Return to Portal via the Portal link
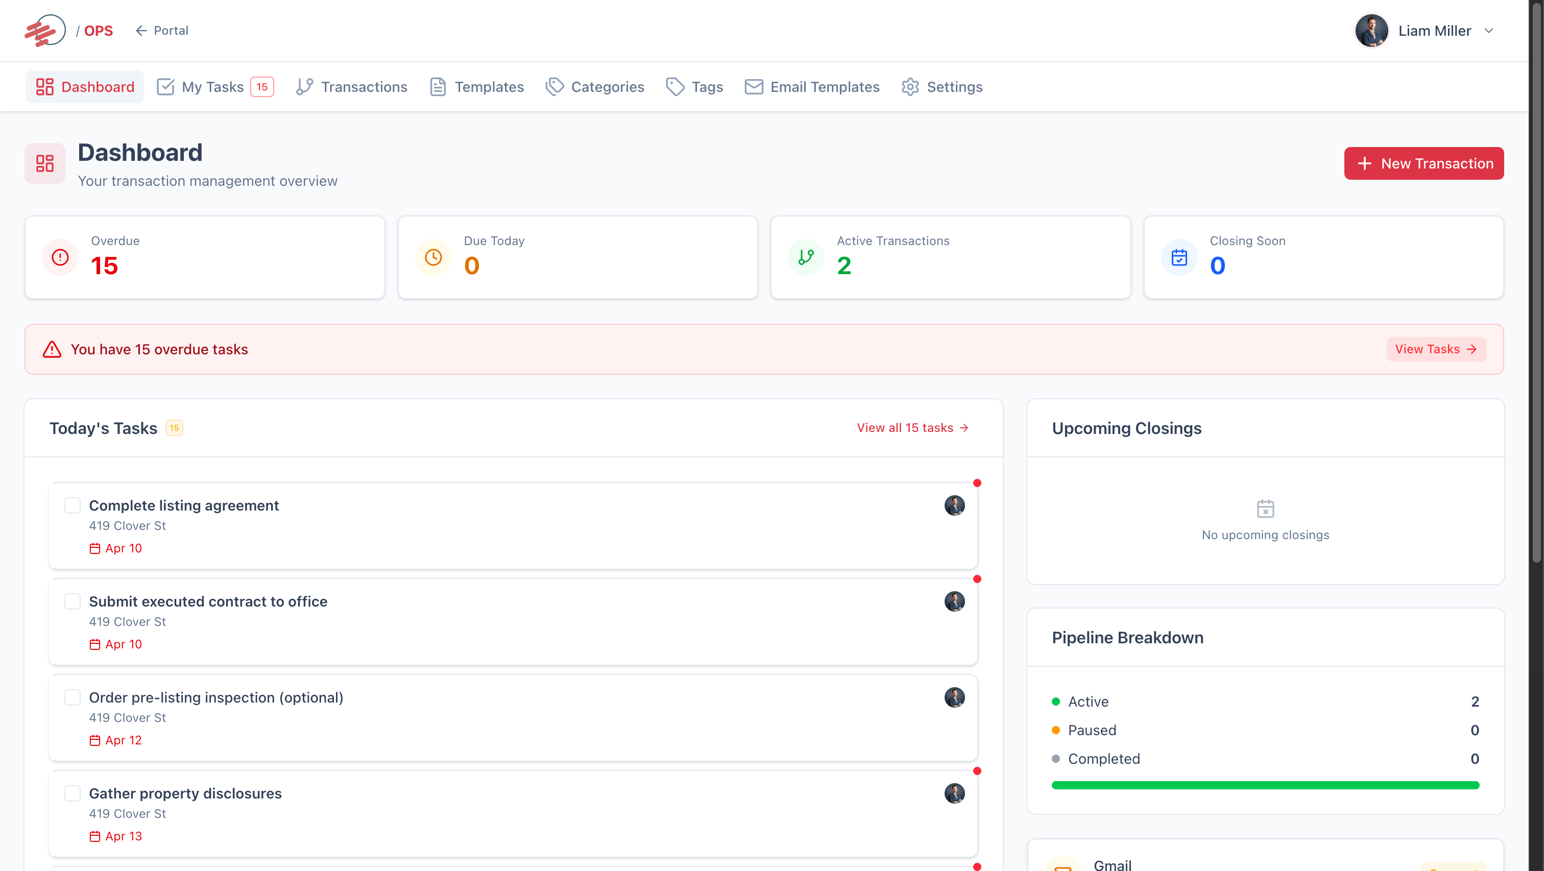 point(162,31)
